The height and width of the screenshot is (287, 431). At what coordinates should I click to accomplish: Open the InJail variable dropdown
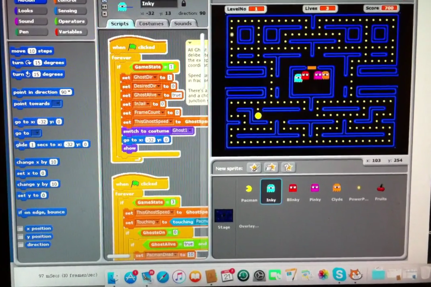[x=148, y=104]
